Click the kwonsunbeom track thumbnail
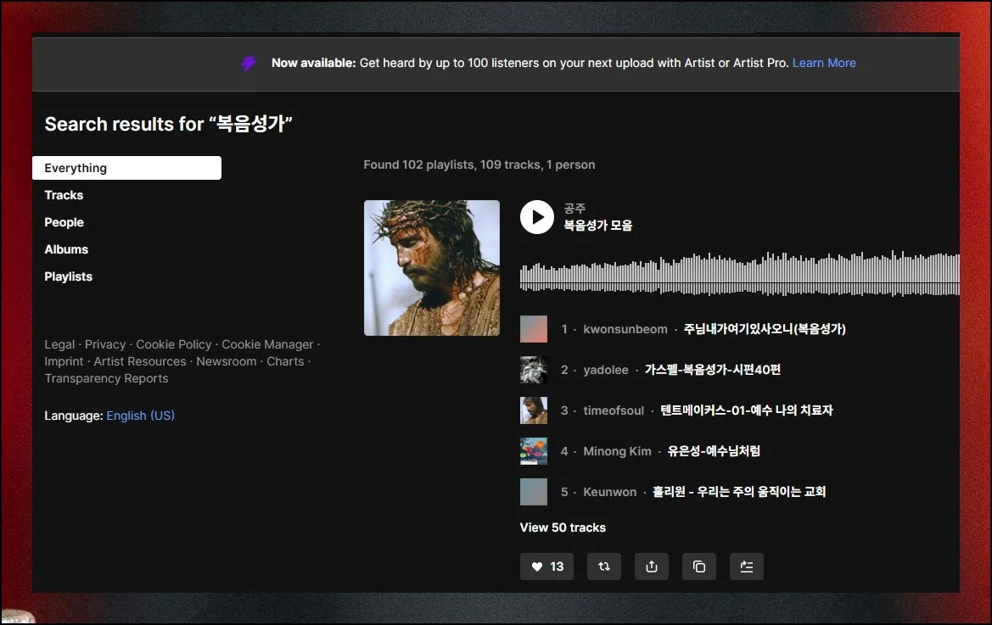 coord(533,329)
